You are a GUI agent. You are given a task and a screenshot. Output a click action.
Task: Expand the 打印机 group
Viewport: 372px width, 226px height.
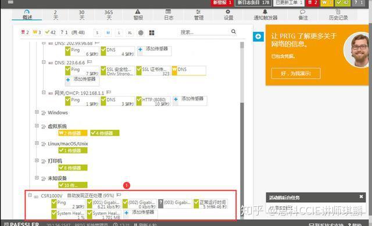37,161
